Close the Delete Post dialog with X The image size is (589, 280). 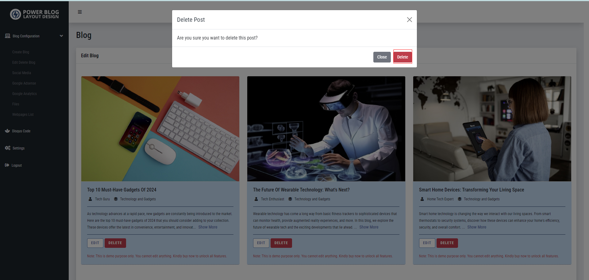pos(409,20)
